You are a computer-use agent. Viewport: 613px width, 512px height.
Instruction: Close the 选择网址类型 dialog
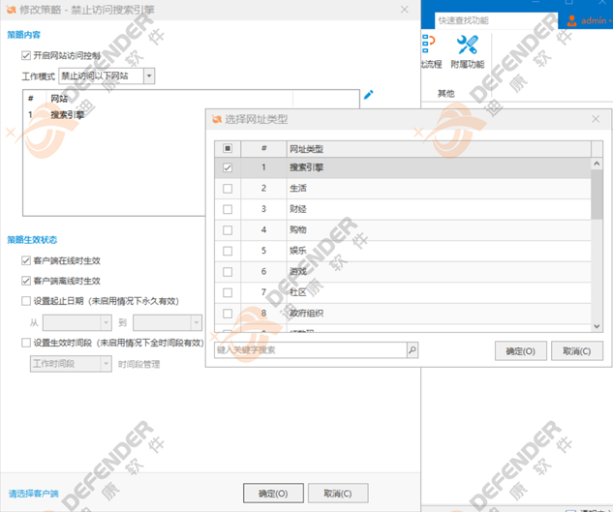(x=596, y=119)
